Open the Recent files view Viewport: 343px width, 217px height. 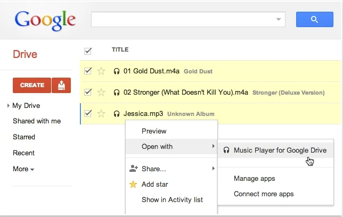[x=23, y=153]
